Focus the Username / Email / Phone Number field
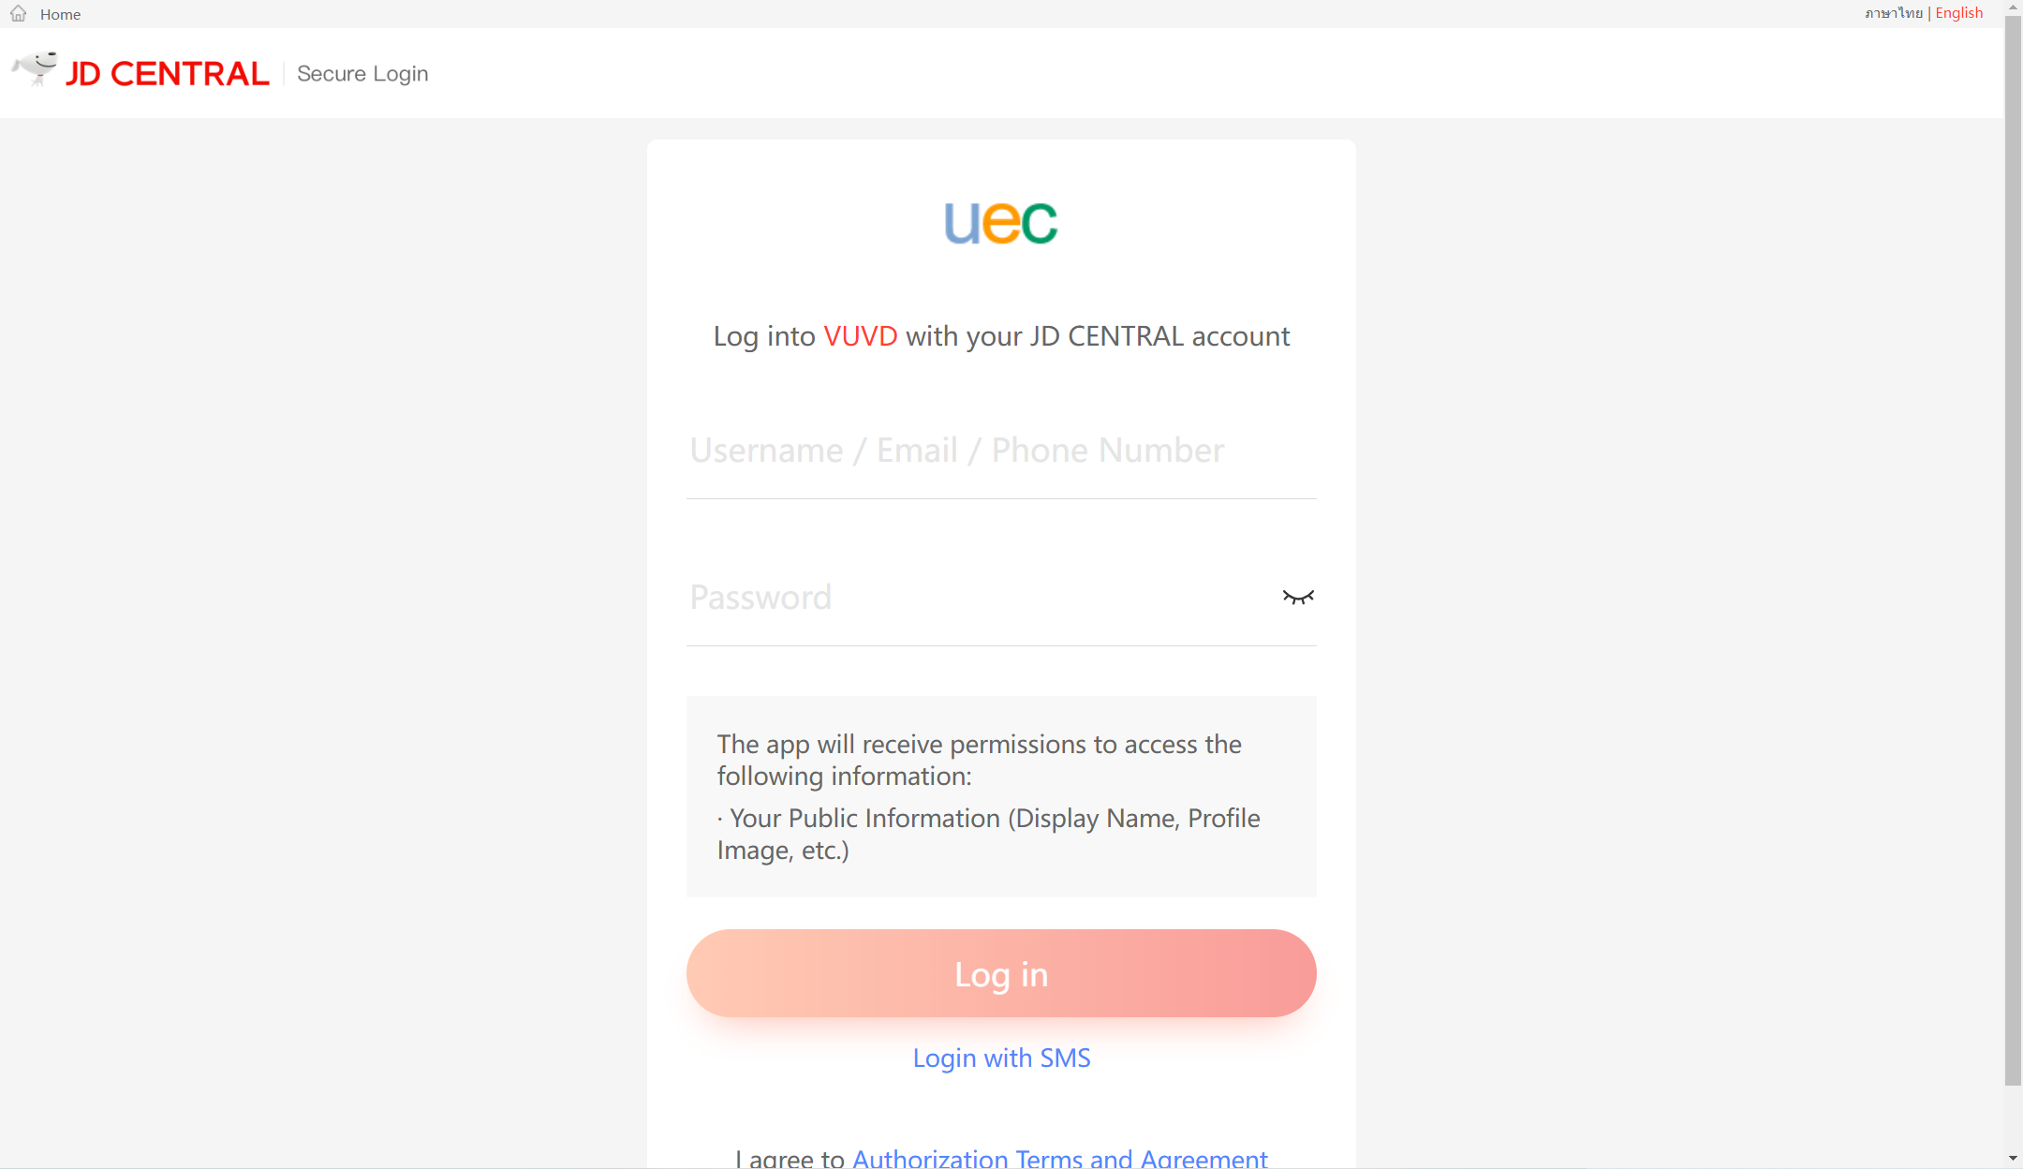Screen dimensions: 2023x1169 (x=1001, y=451)
